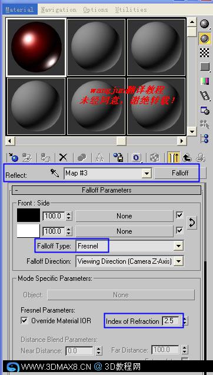Image resolution: width=213 pixels, height=375 pixels.
Task: Collapse the Falloff Parameters rollout
Action: [106, 190]
